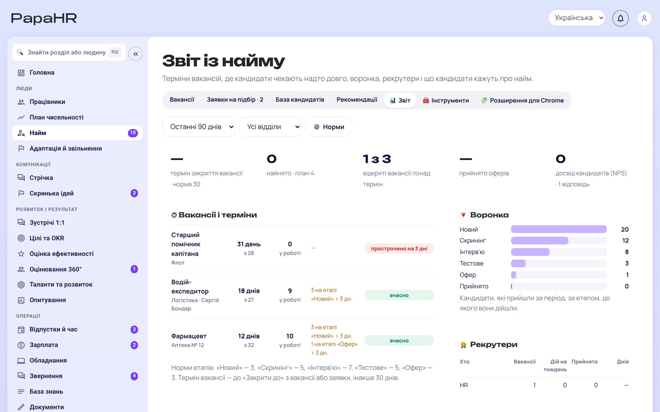Click the Новий funnel progress bar
The image size is (660, 412).
click(x=559, y=229)
